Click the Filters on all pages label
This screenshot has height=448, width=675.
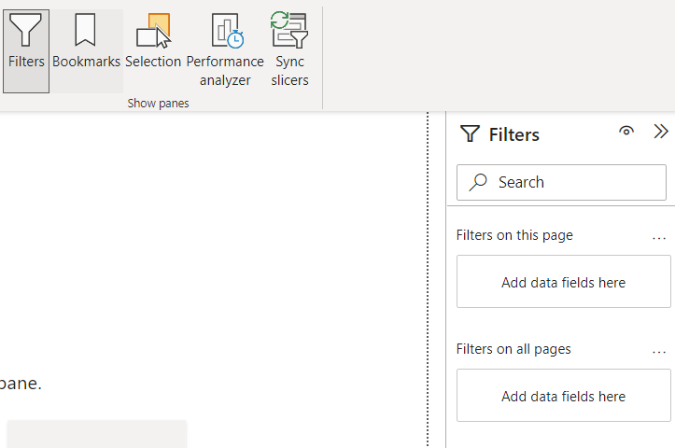click(x=513, y=349)
